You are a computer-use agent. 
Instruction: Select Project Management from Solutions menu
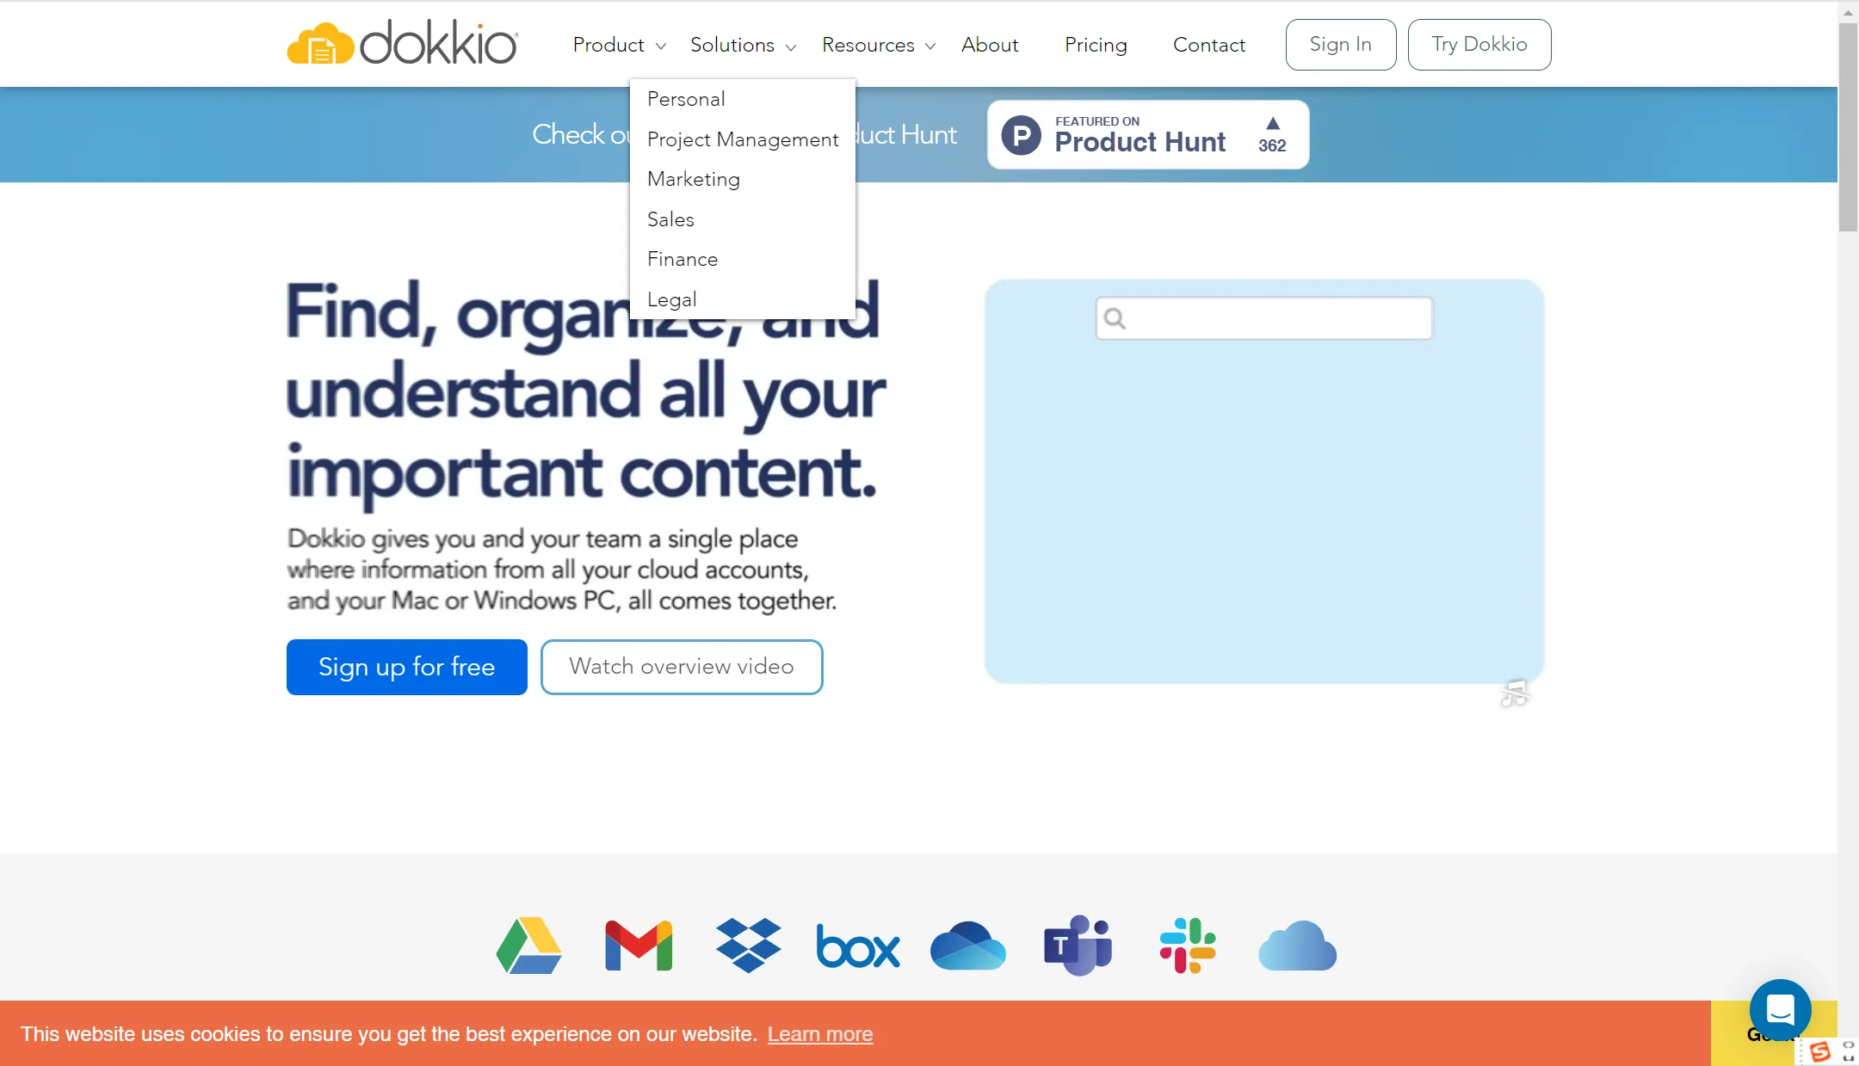tap(743, 139)
